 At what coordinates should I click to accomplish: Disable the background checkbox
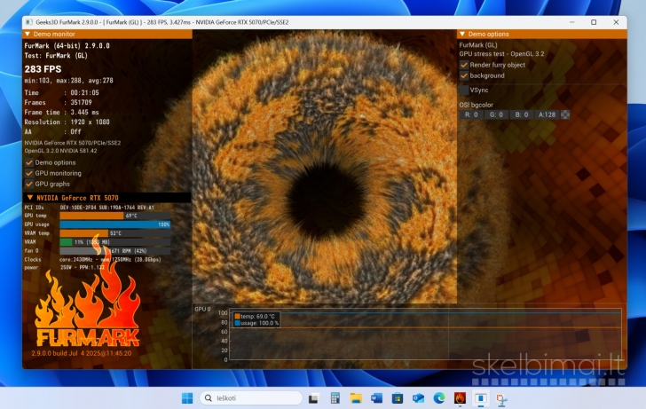click(464, 75)
